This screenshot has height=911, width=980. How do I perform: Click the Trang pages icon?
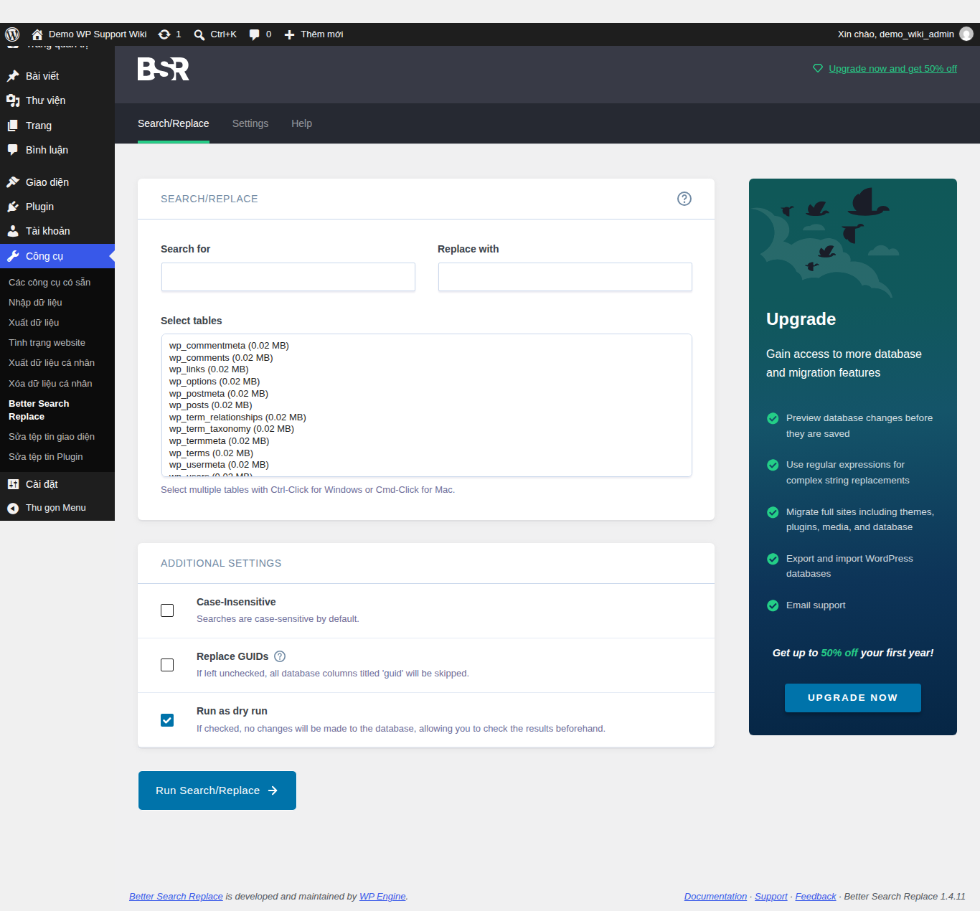(13, 126)
